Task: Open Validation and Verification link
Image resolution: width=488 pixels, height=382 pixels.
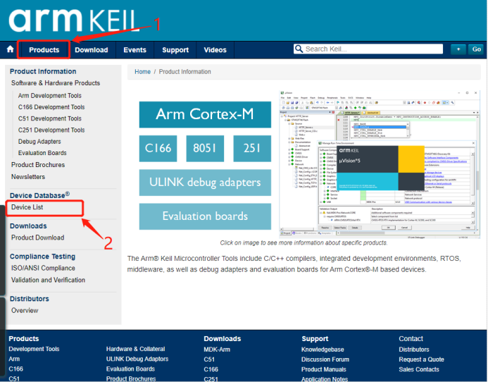Action: point(48,280)
